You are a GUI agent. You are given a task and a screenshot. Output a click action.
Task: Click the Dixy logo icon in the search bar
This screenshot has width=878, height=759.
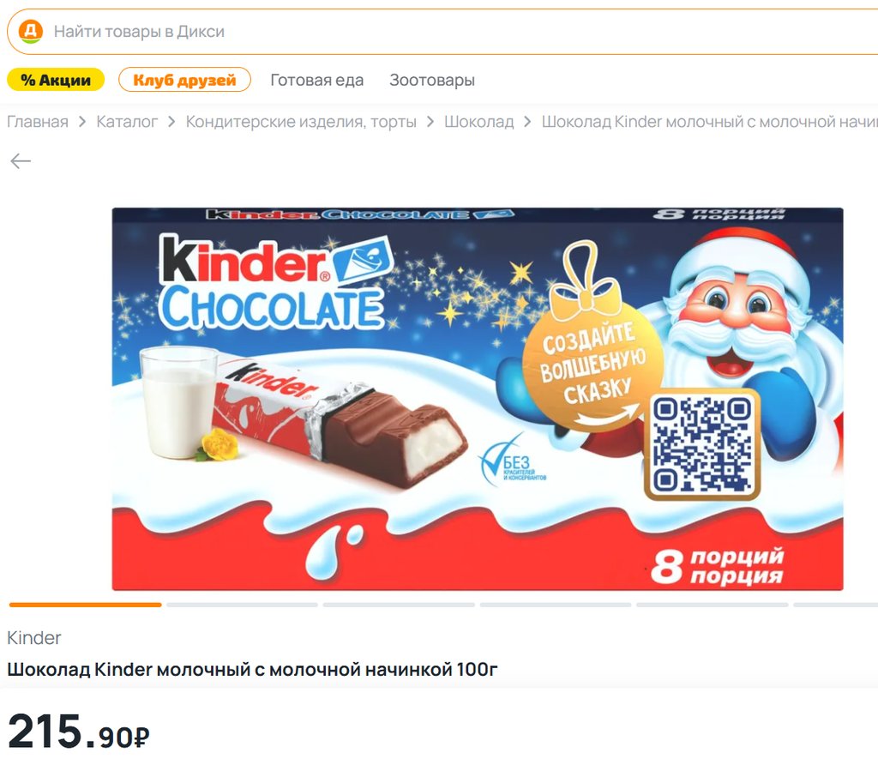click(31, 32)
